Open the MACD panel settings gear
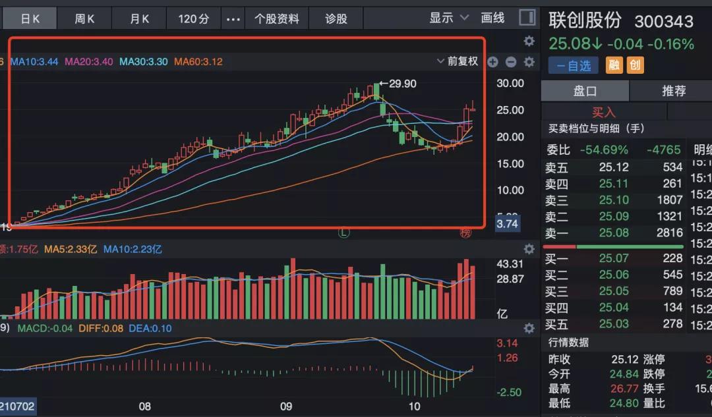Viewport: 712px width, 417px height. point(529,328)
